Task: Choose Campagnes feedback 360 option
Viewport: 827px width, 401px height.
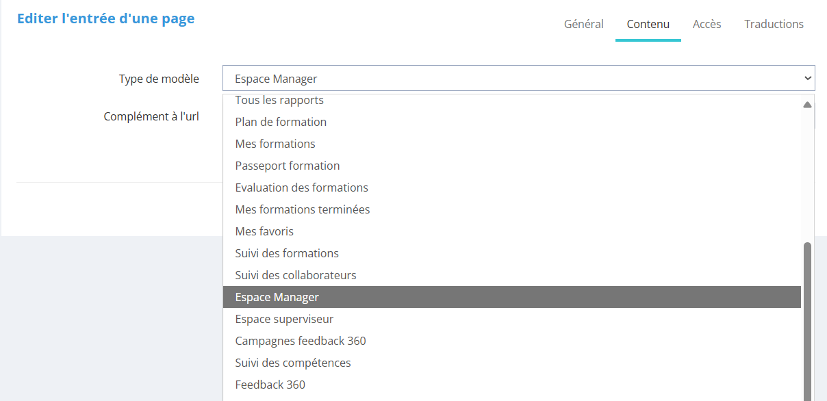Action: pyautogui.click(x=300, y=341)
